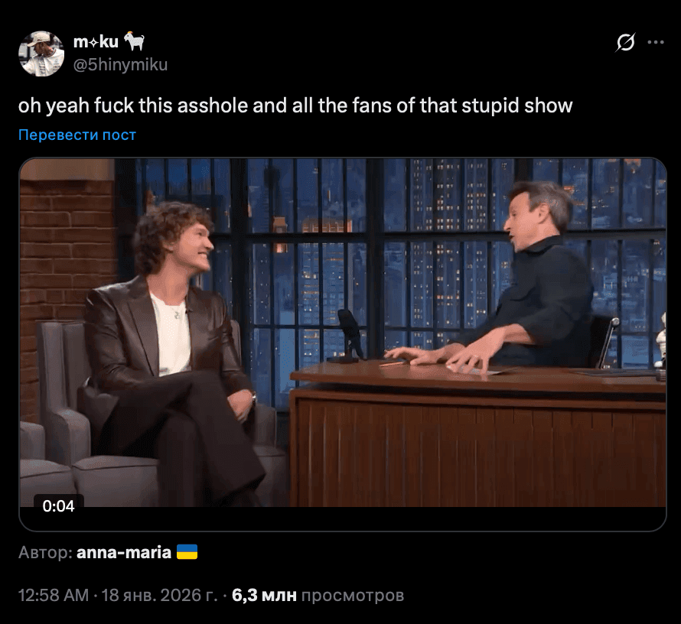The image size is (681, 624).
Task: Open video author anna-maria's profile
Action: pyautogui.click(x=124, y=552)
